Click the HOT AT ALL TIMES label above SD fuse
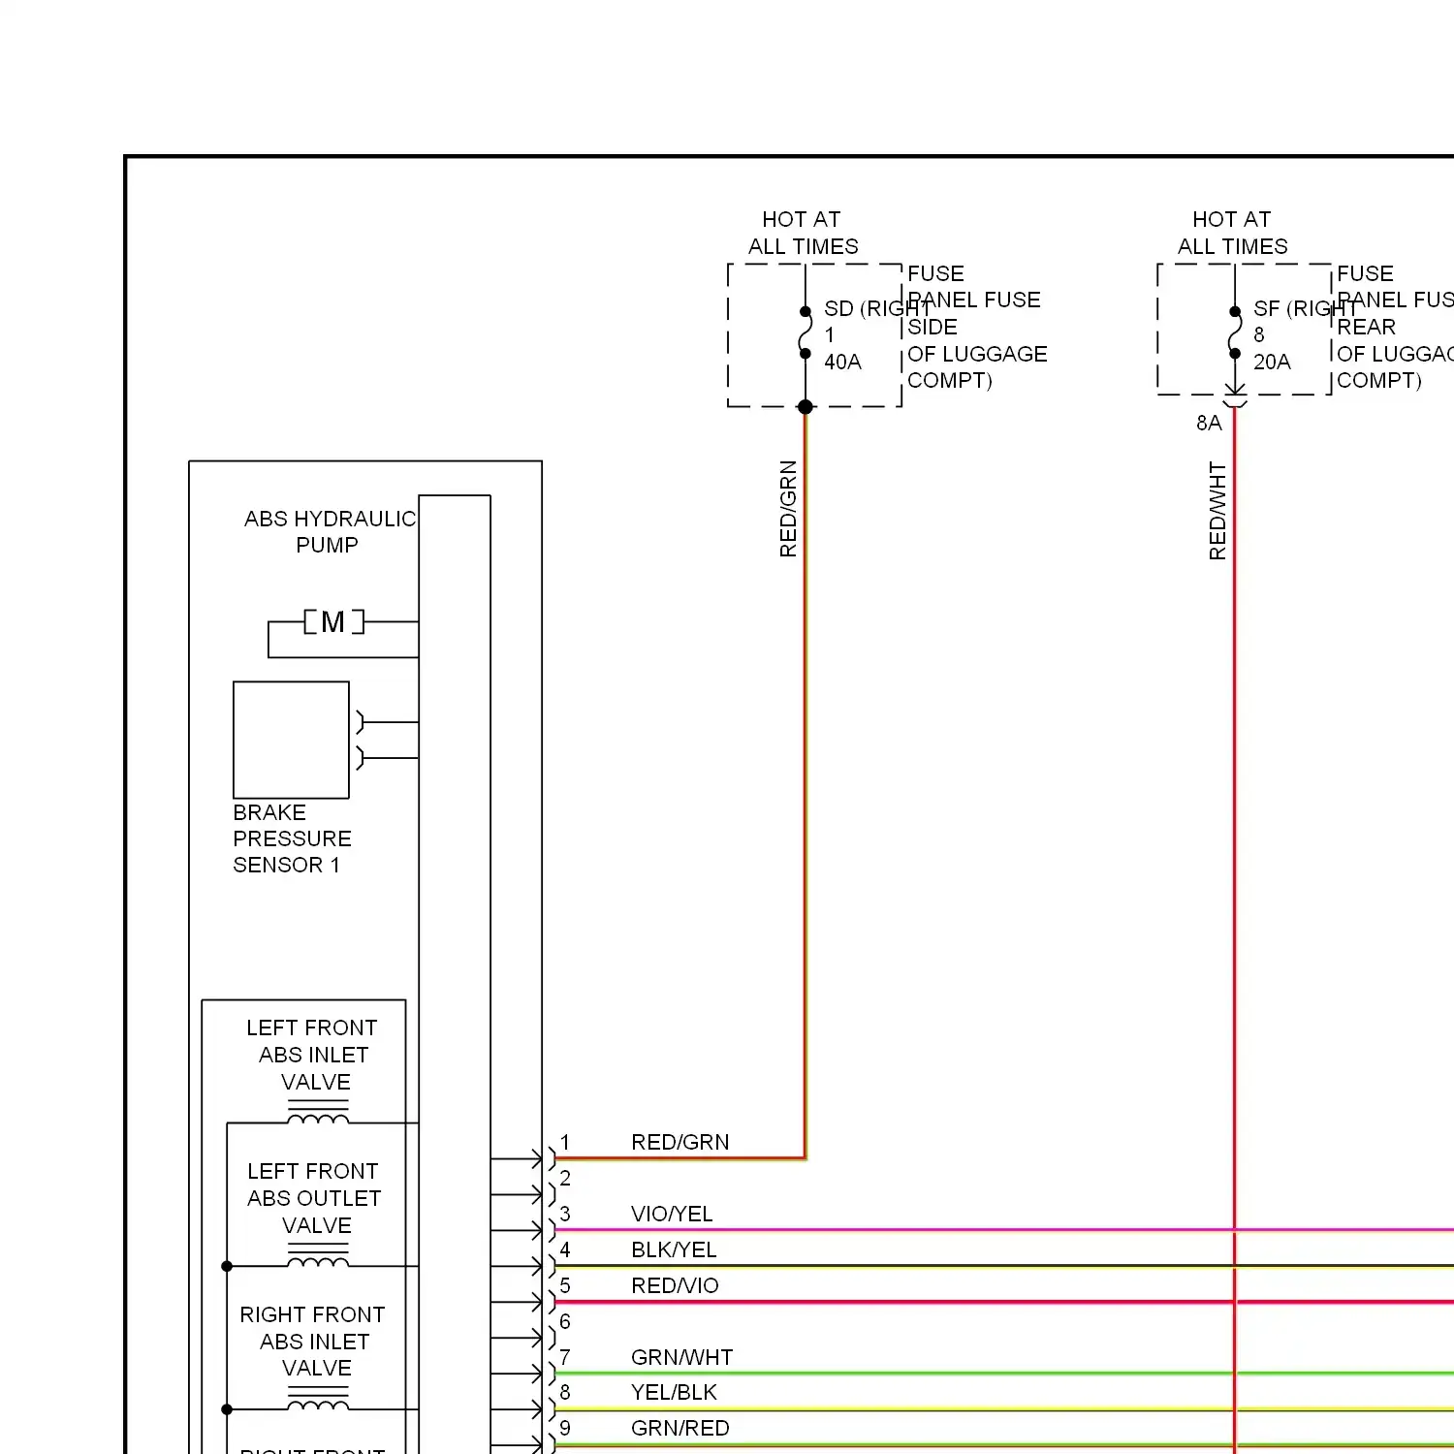 pyautogui.click(x=803, y=233)
